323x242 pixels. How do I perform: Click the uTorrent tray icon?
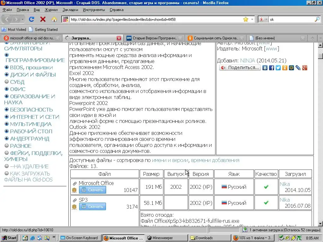[299, 238]
